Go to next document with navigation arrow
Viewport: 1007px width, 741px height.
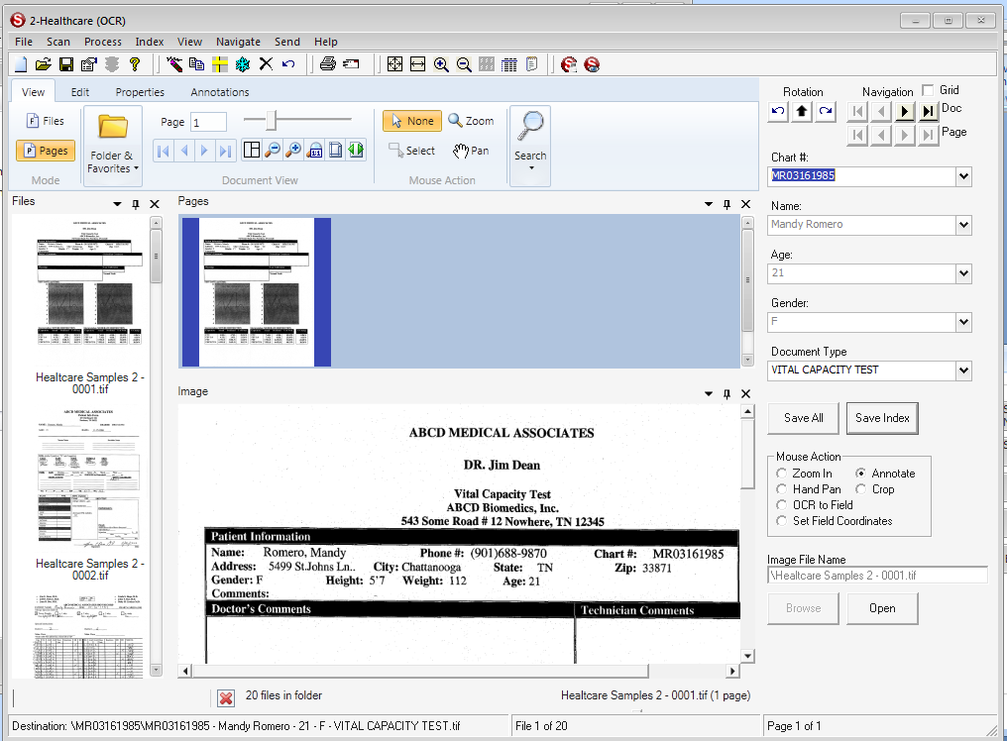tap(904, 111)
